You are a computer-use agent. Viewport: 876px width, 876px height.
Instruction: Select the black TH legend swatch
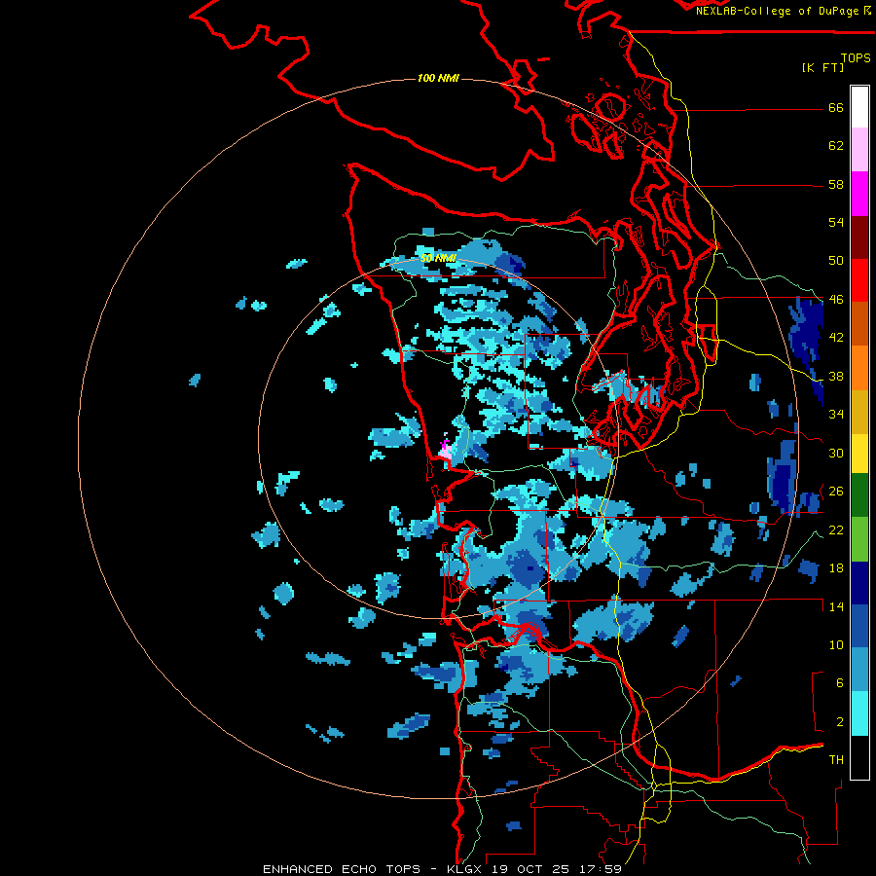pyautogui.click(x=859, y=757)
